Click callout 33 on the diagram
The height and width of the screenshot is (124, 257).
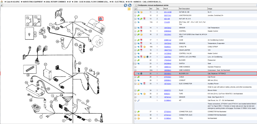tap(96, 120)
